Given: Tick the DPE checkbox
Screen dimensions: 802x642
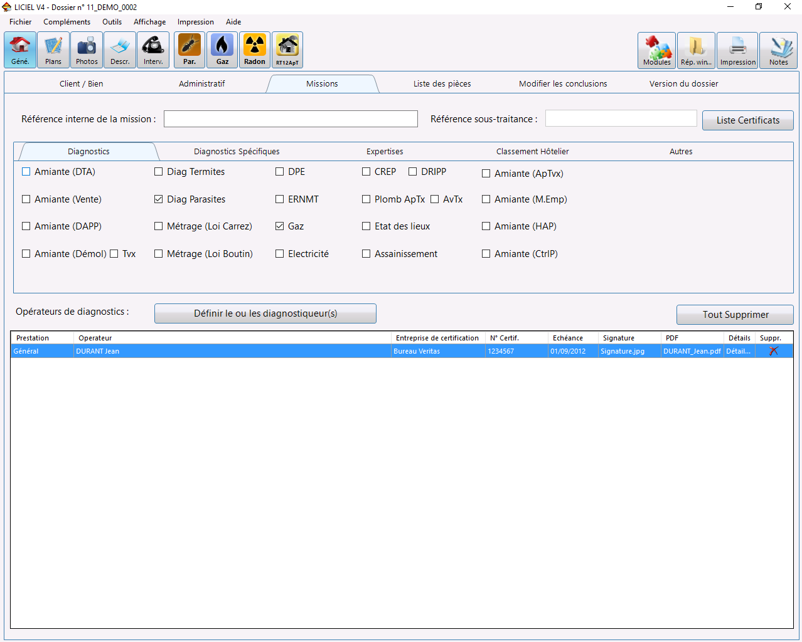Looking at the screenshot, I should [280, 172].
